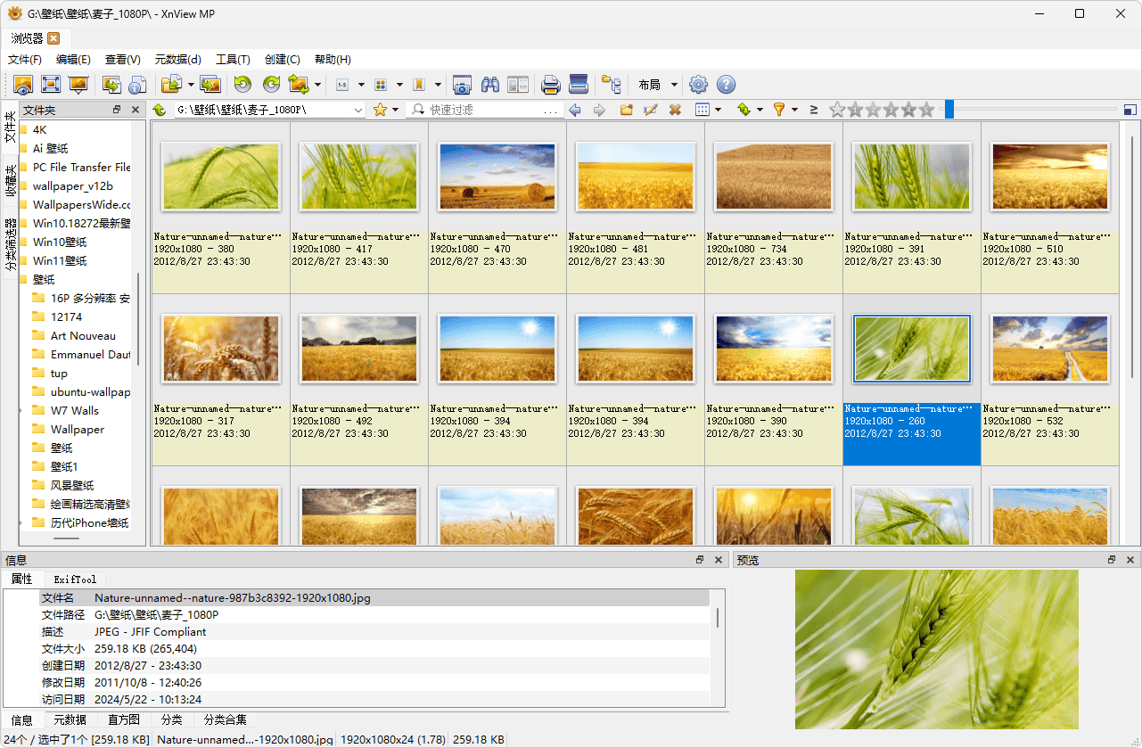Open Help via the question mark icon
1142x748 pixels.
point(726,84)
